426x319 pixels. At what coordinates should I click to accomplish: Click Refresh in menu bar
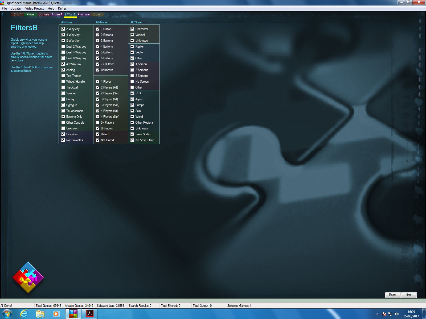point(63,9)
